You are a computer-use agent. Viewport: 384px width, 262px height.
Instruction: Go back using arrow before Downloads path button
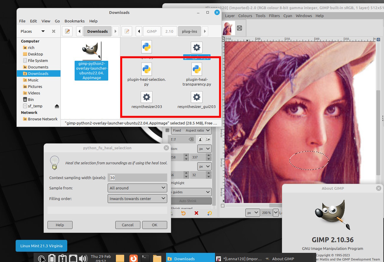pyautogui.click(x=79, y=31)
